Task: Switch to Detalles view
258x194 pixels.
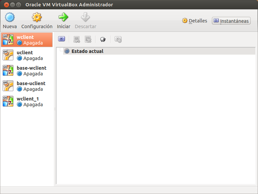Action: tap(195, 21)
